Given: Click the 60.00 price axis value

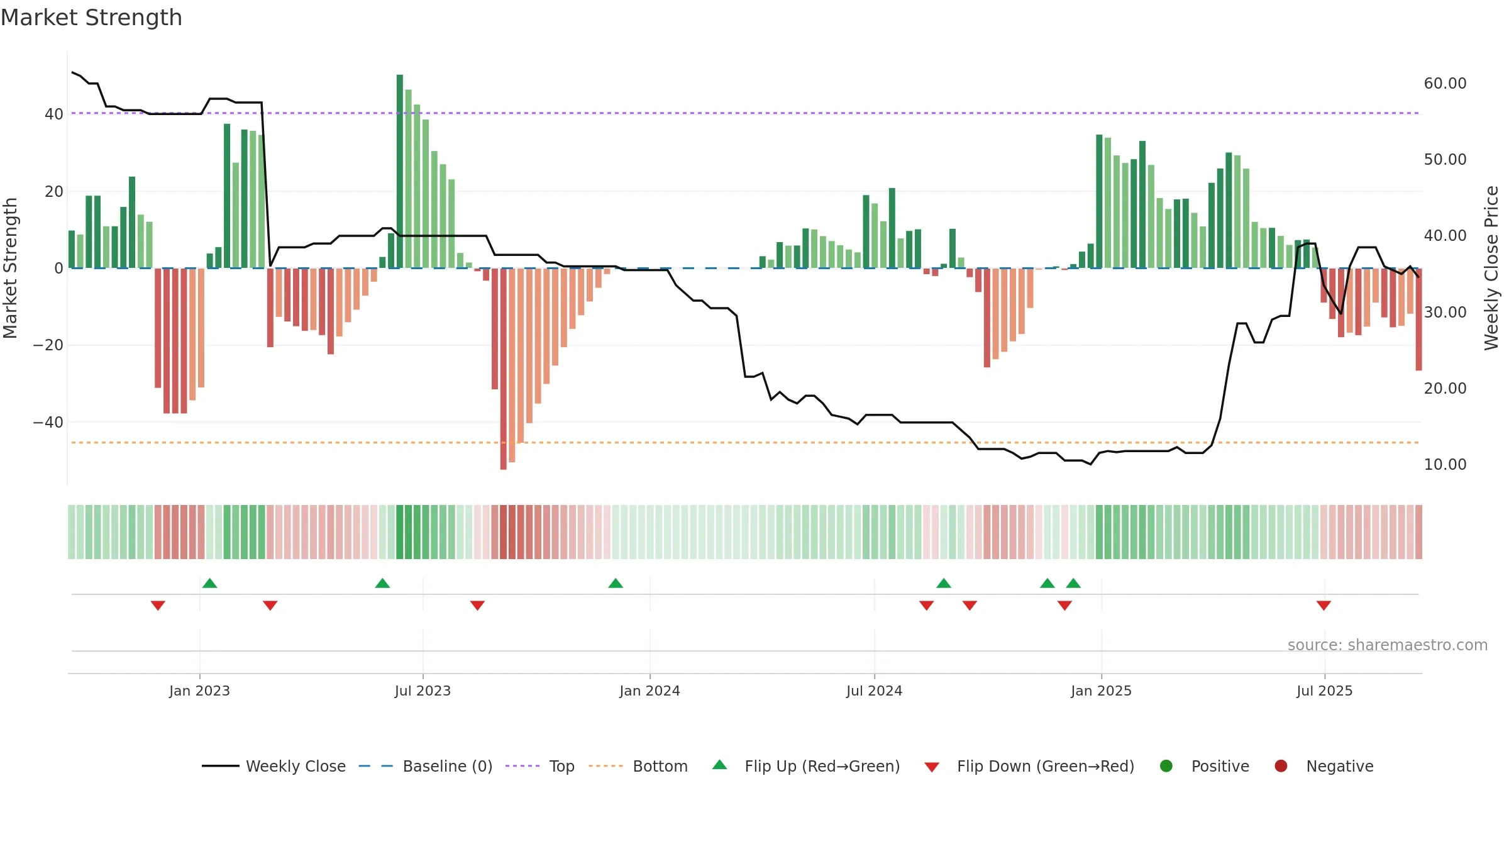Looking at the screenshot, I should click(x=1445, y=83).
